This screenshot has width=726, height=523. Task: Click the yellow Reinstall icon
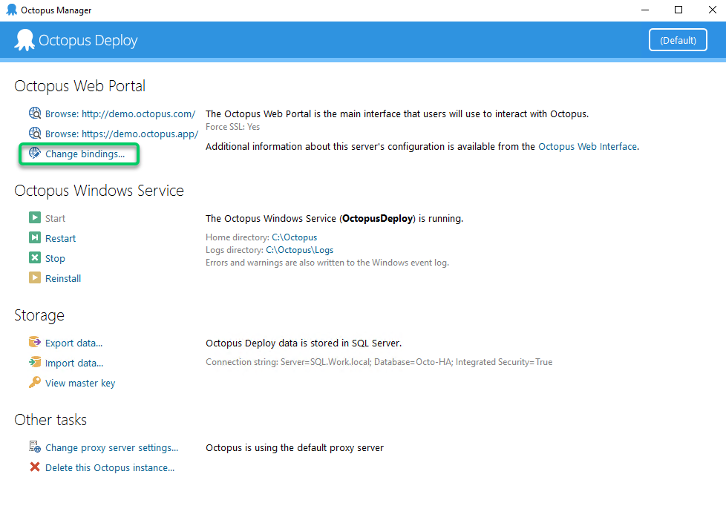click(x=35, y=277)
